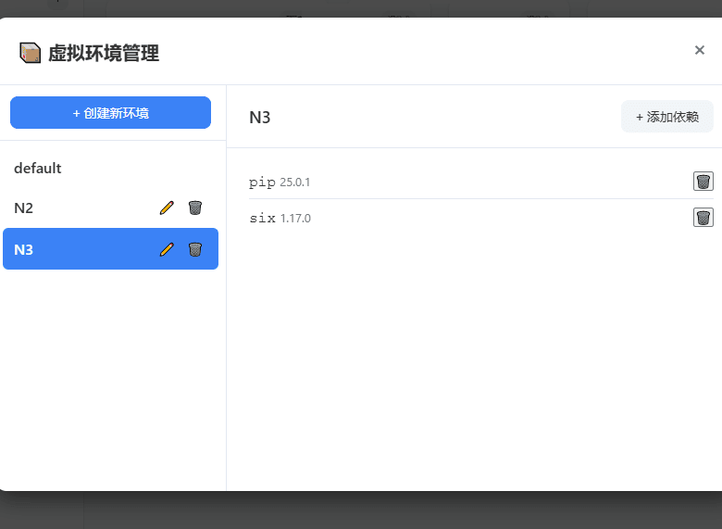Click the pip version 25.0.1 label
This screenshot has width=722, height=529.
coord(295,183)
